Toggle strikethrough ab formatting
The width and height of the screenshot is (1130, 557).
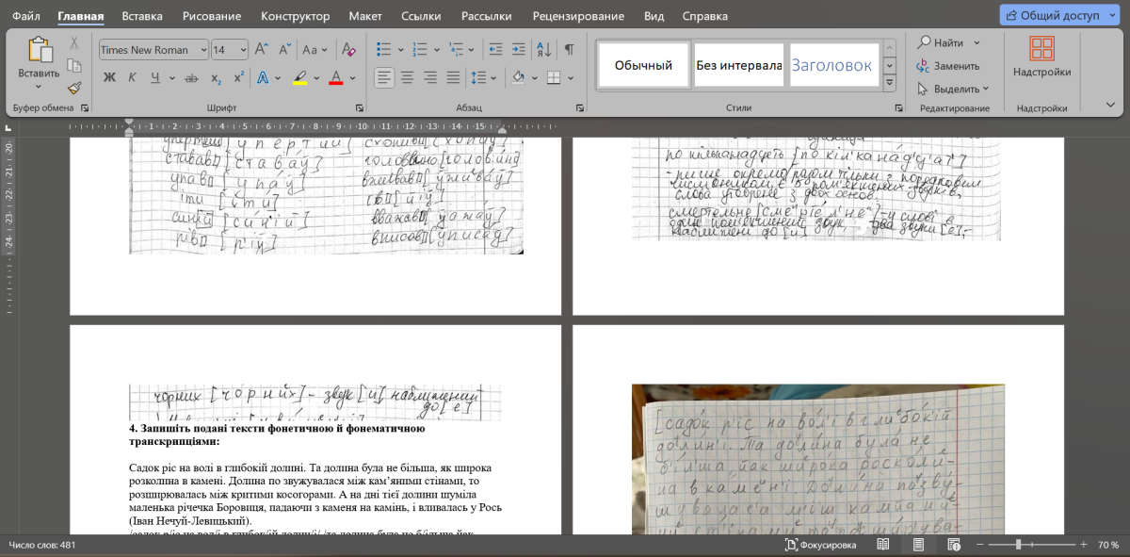click(192, 77)
